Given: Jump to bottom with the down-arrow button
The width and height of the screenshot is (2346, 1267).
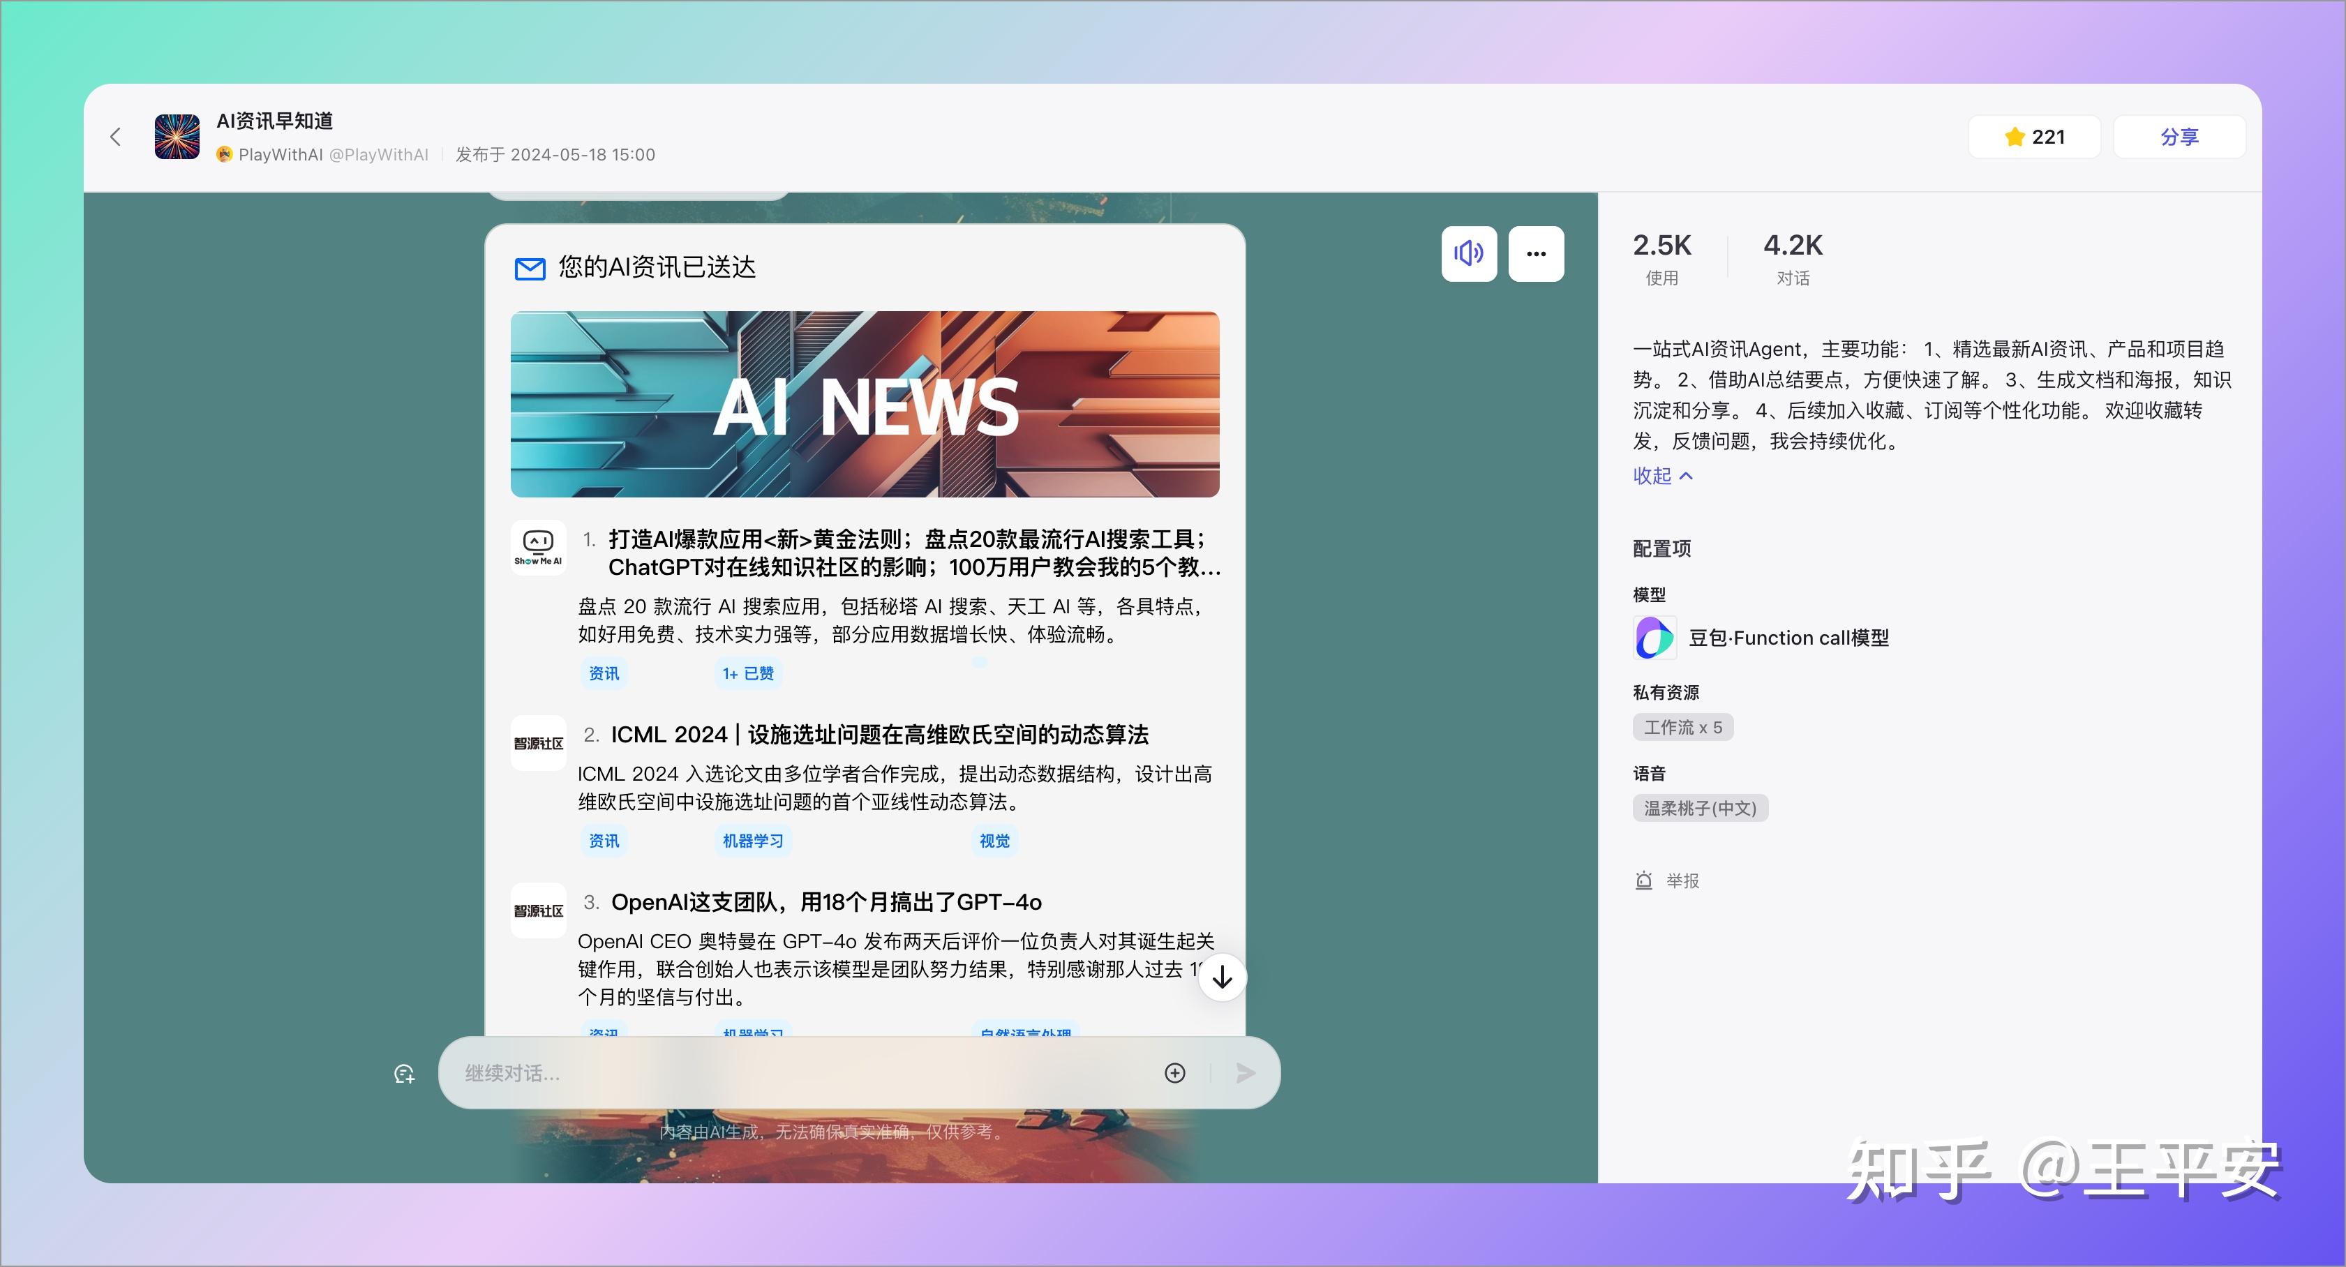Looking at the screenshot, I should coord(1222,977).
